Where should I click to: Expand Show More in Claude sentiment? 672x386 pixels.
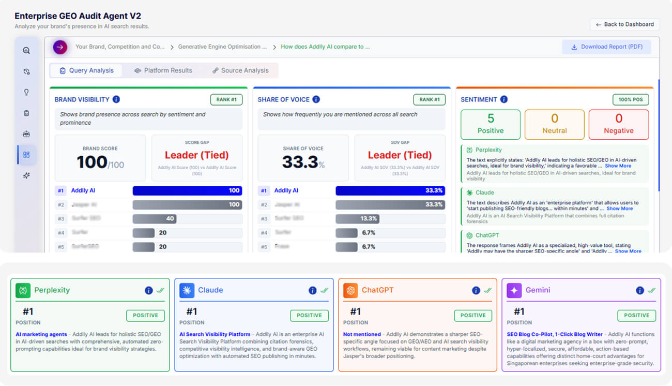click(x=619, y=209)
